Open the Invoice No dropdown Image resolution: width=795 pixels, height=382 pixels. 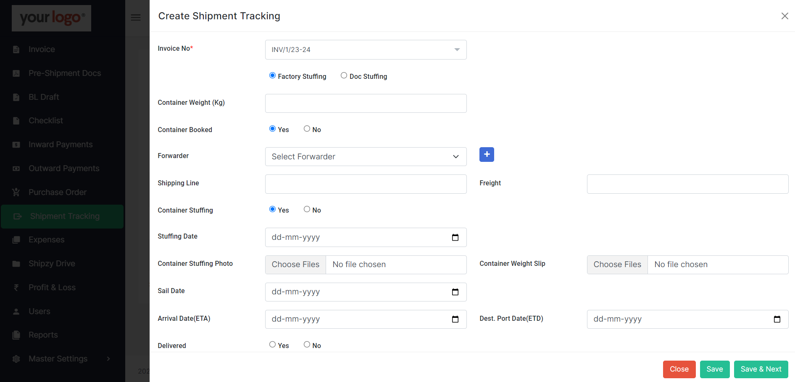(366, 50)
